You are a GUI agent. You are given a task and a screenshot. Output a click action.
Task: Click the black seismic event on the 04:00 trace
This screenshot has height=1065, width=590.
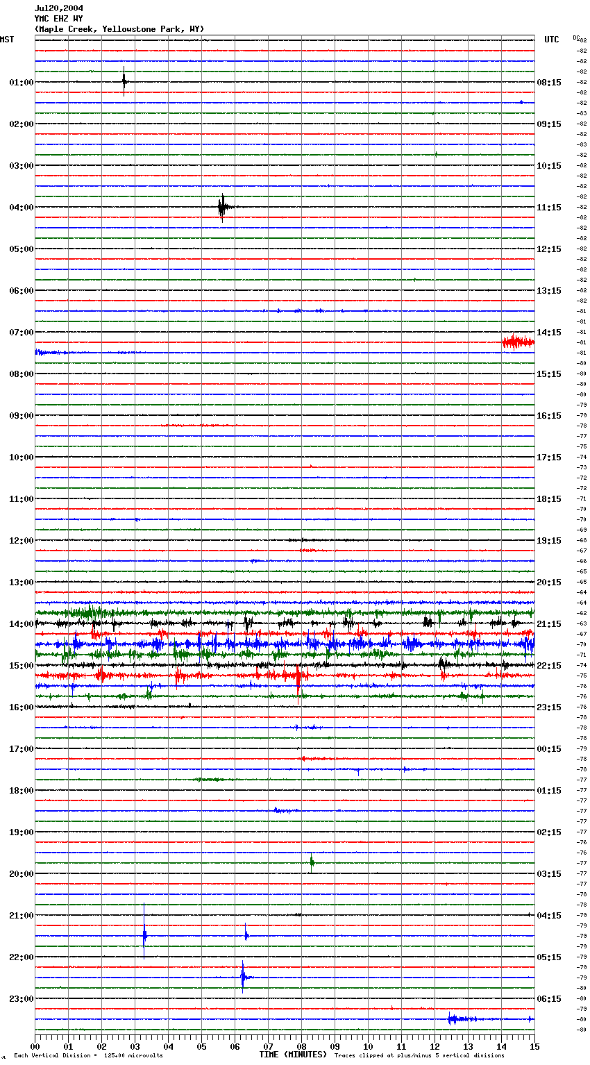(222, 207)
